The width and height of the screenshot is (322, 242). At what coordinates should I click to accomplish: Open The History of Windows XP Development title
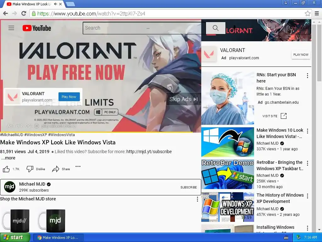280,198
